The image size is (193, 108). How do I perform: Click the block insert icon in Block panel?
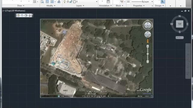[122, 1]
